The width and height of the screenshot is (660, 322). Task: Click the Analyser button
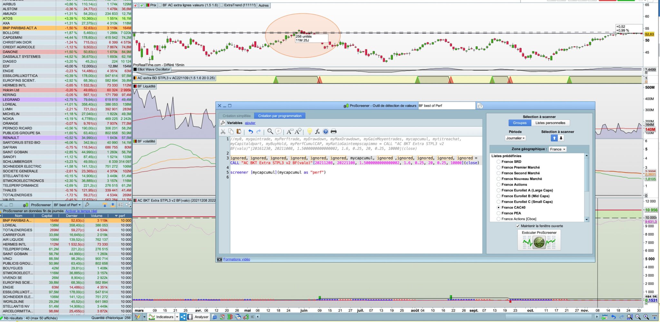click(x=198, y=317)
